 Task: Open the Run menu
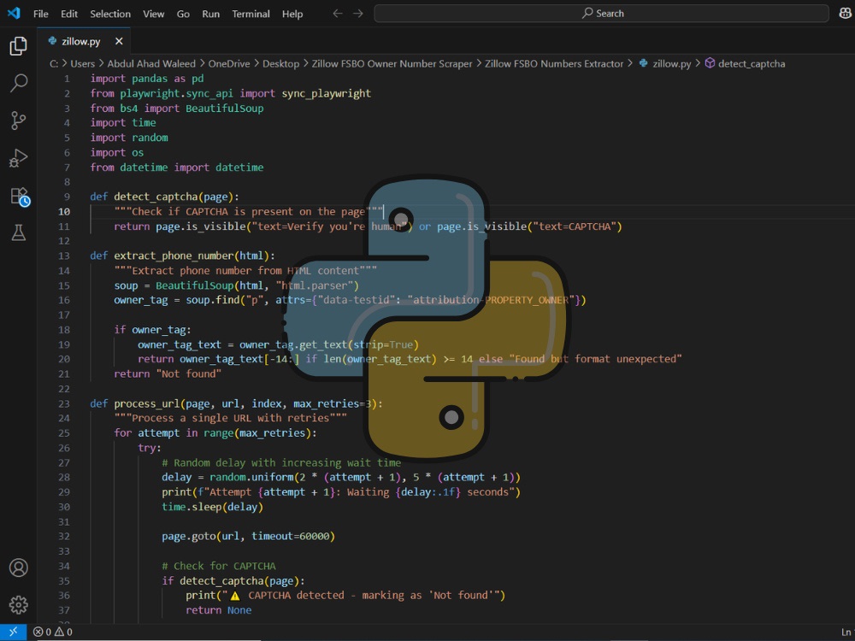pos(210,14)
